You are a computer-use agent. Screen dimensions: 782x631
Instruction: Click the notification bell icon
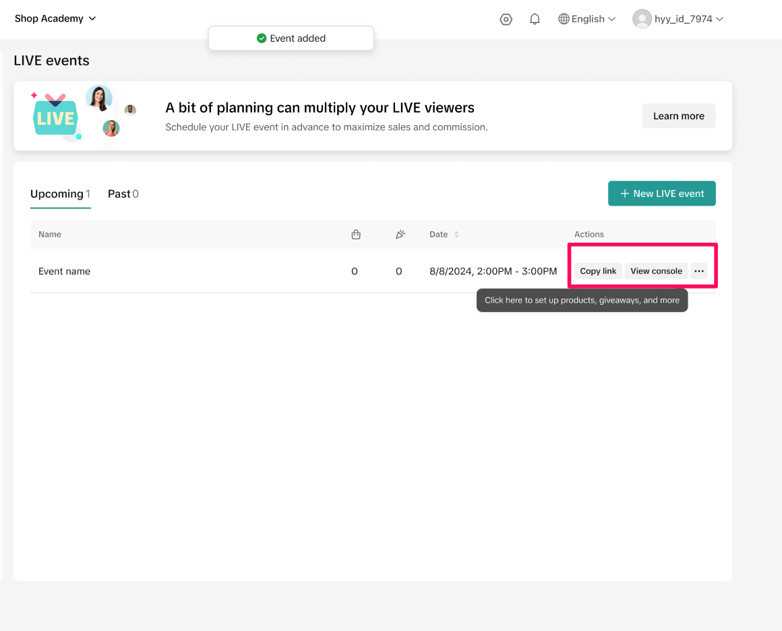[x=535, y=20]
